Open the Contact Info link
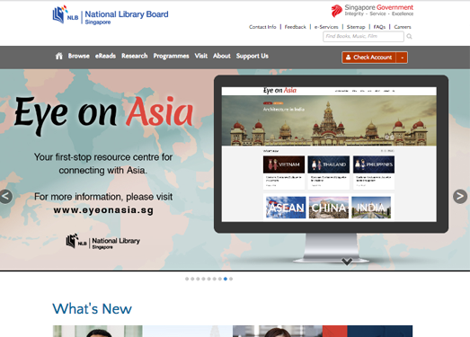This screenshot has width=470, height=337. click(x=262, y=27)
